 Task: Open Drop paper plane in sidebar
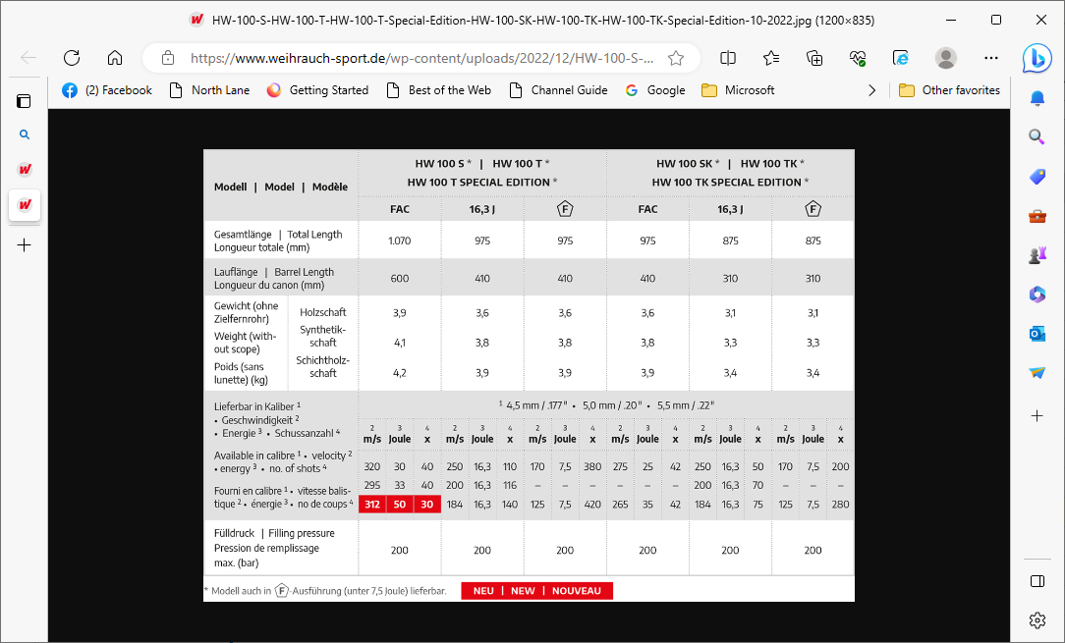pyautogui.click(x=1037, y=373)
